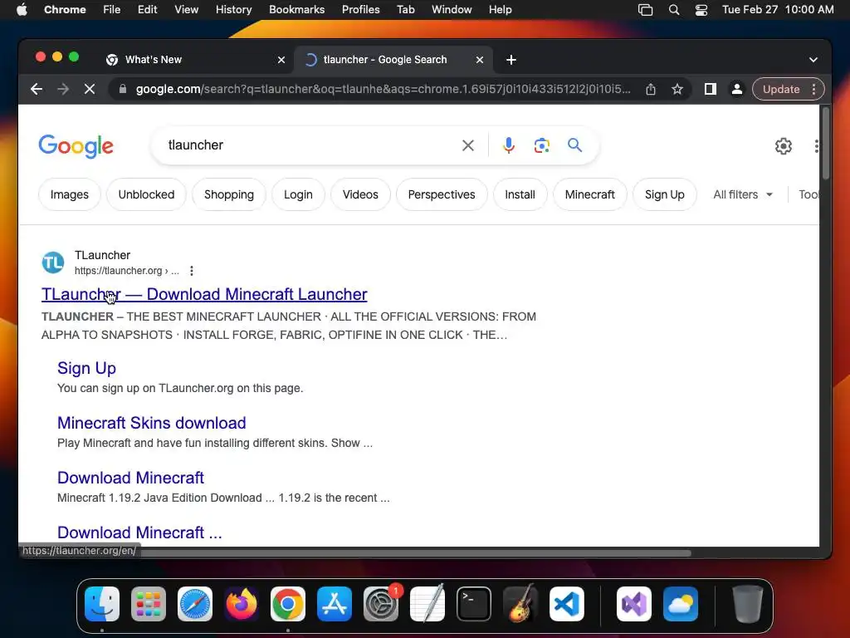Launch Firefox from the Dock

[242, 604]
